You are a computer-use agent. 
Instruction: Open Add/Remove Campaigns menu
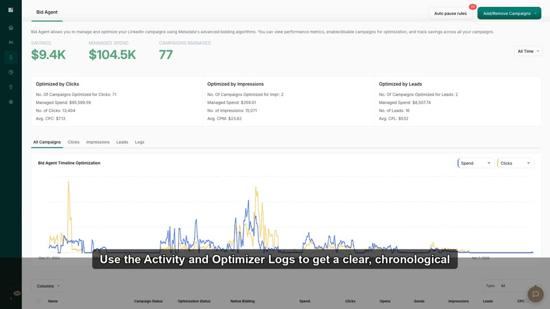click(509, 13)
